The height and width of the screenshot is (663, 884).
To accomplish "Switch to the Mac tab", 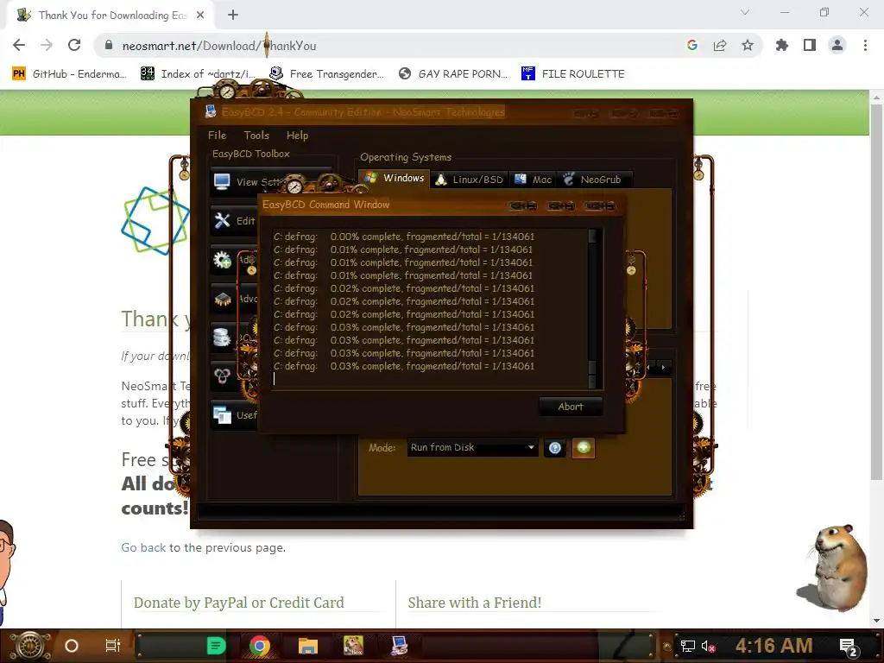I will coord(534,180).
